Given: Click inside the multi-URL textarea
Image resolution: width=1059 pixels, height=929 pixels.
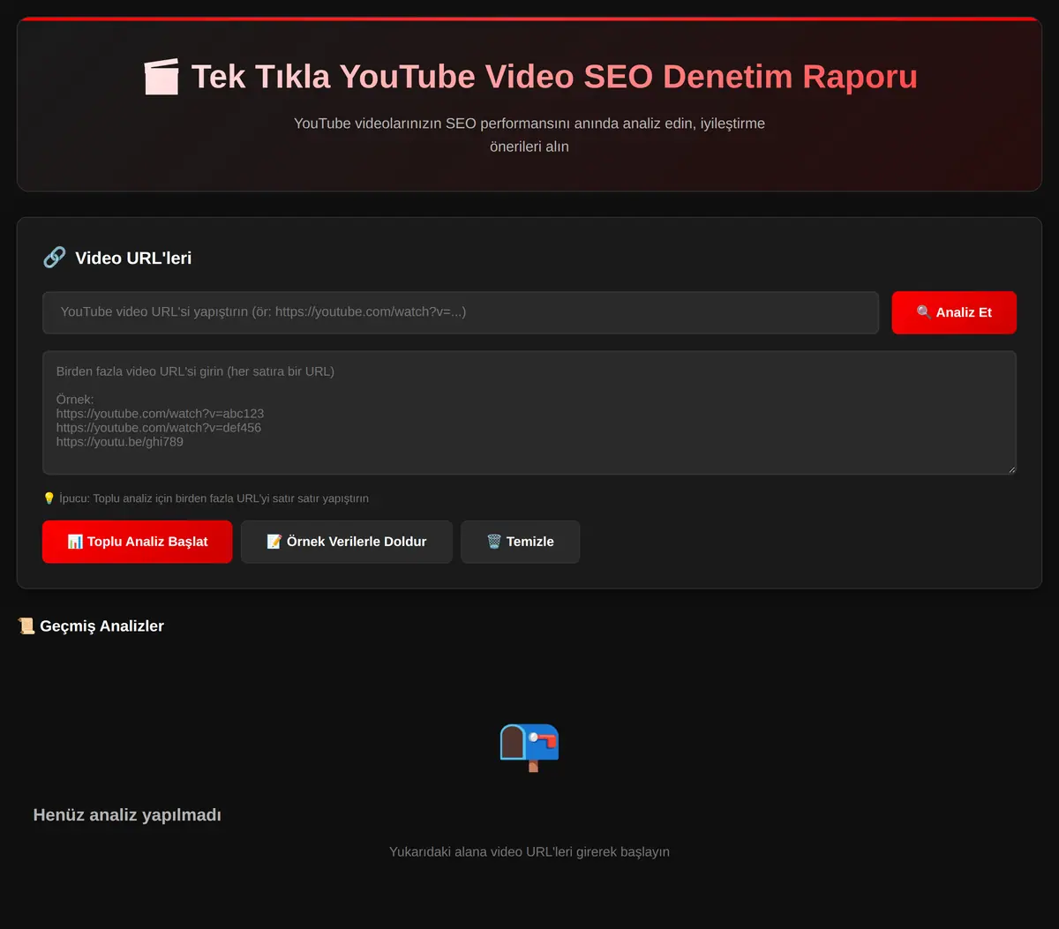Looking at the screenshot, I should pos(529,413).
